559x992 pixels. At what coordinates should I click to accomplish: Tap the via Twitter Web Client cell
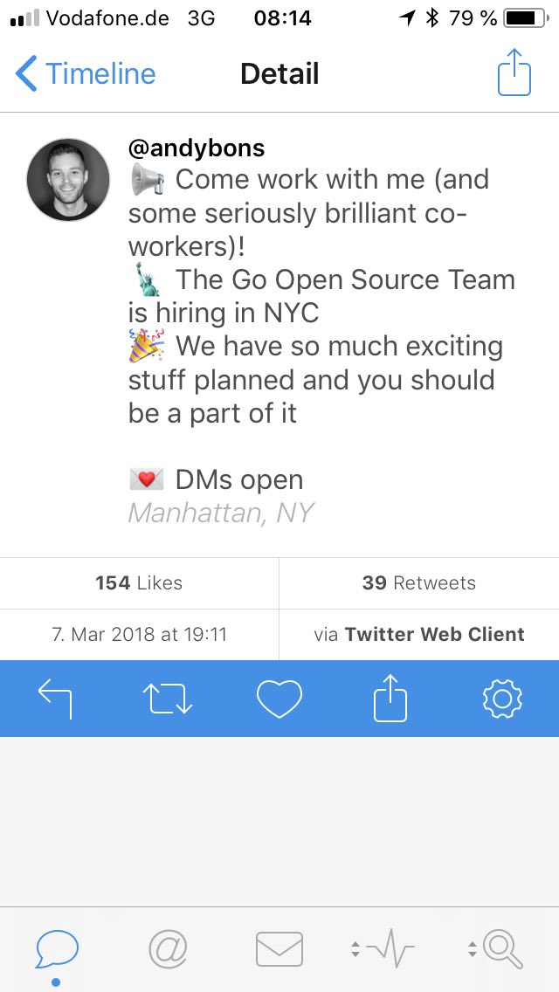[419, 635]
